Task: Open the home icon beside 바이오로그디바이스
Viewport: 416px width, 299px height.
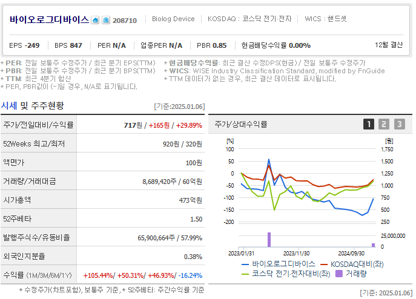Action: click(95, 20)
